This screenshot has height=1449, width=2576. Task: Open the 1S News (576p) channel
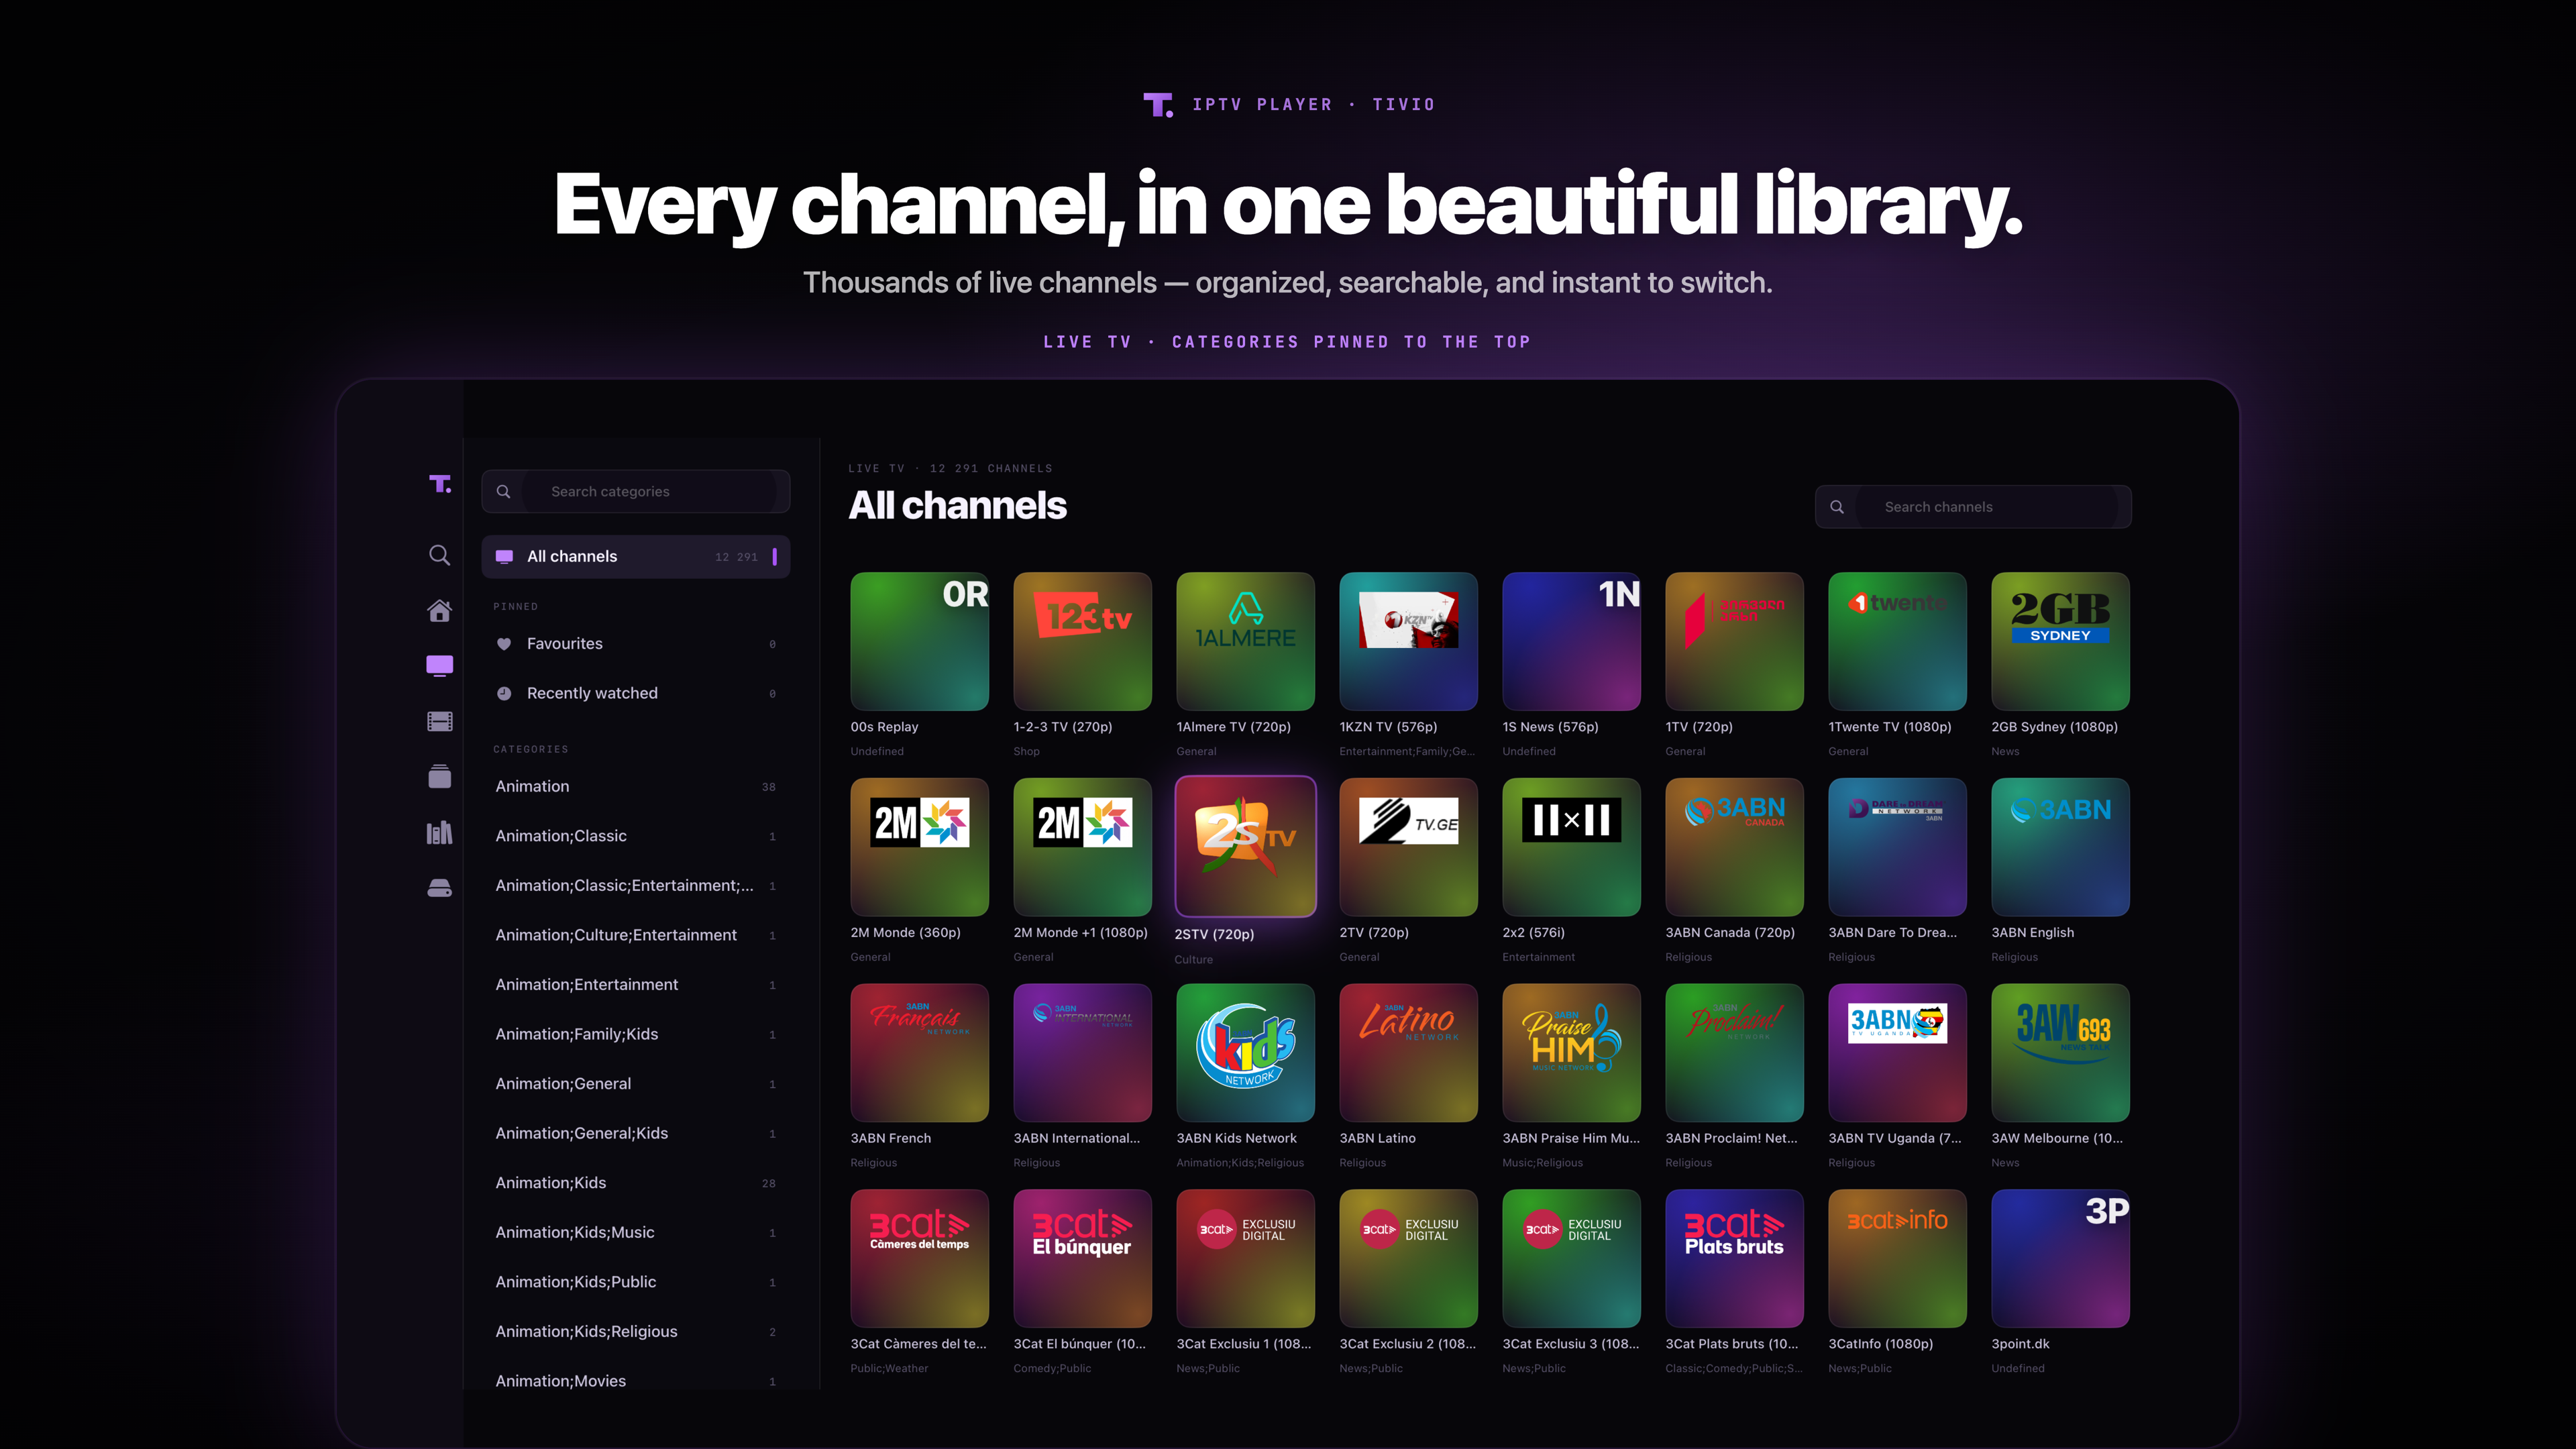tap(1571, 641)
